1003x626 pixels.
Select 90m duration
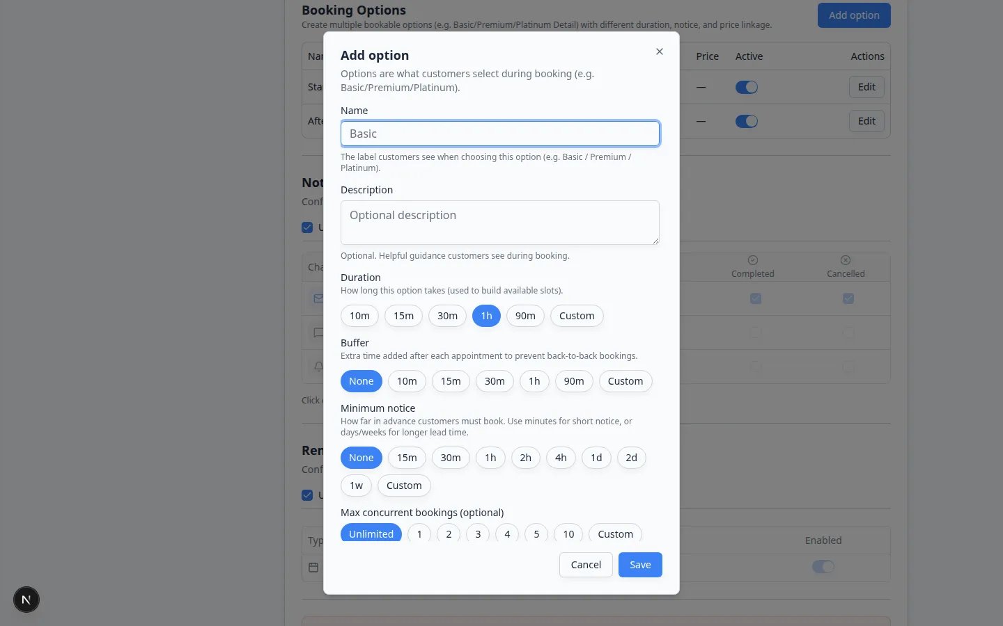click(x=525, y=316)
